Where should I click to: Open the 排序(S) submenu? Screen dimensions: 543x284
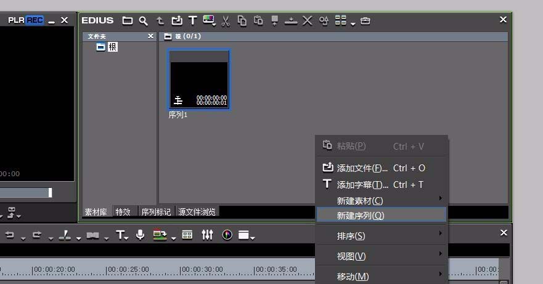(x=382, y=236)
